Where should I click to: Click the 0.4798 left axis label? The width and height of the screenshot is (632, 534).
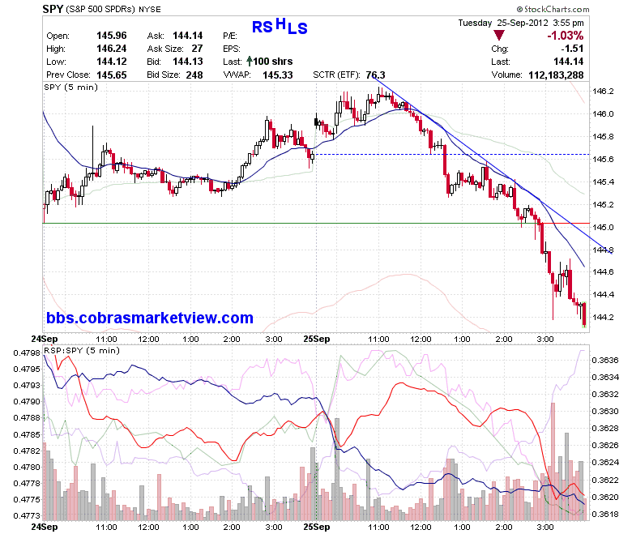(27, 353)
